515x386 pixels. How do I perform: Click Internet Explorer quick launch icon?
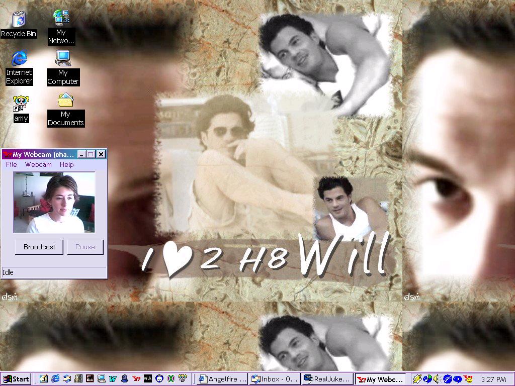click(x=55, y=379)
